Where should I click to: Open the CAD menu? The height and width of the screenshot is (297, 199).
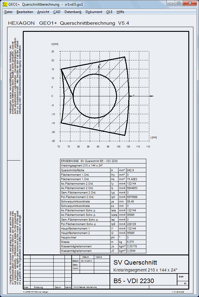tap(57, 12)
